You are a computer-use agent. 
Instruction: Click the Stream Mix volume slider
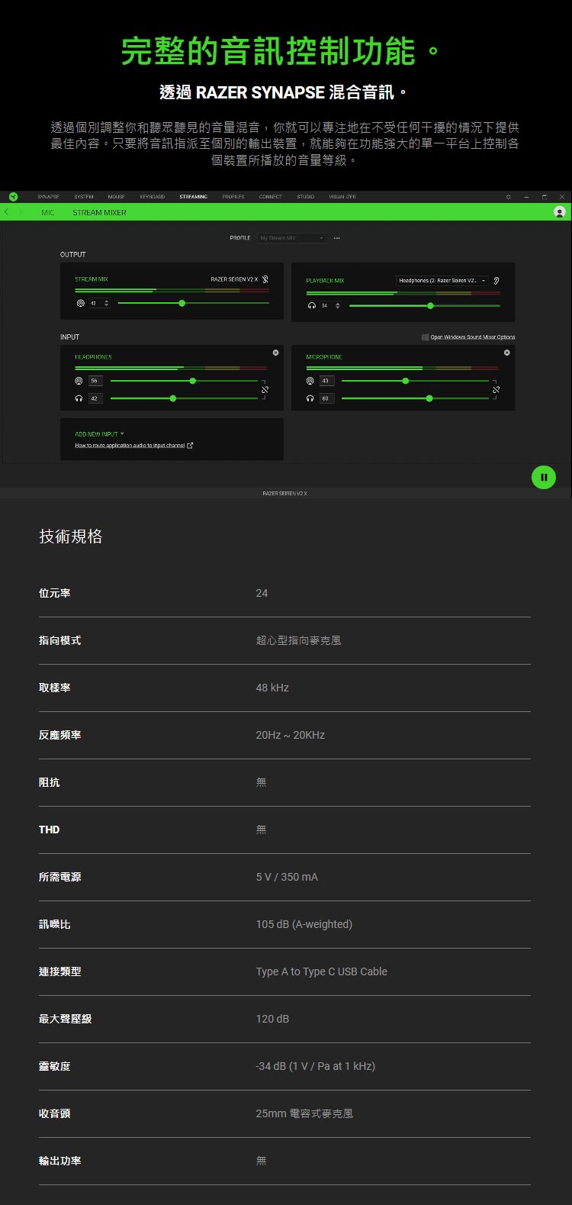pyautogui.click(x=194, y=303)
